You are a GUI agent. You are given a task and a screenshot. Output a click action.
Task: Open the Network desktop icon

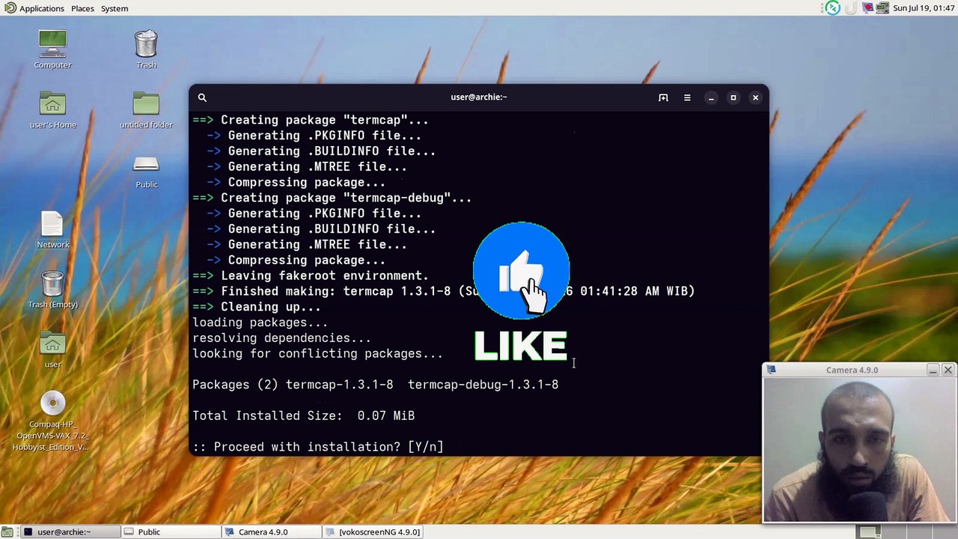(52, 229)
